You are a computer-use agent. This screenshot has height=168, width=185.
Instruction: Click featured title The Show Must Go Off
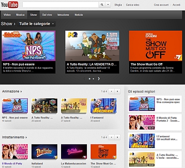[147, 64]
